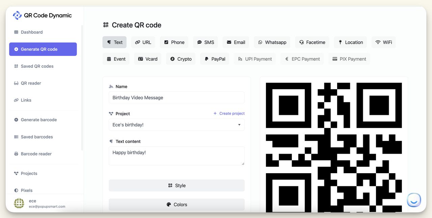Open the Barcode reader page

(43, 154)
